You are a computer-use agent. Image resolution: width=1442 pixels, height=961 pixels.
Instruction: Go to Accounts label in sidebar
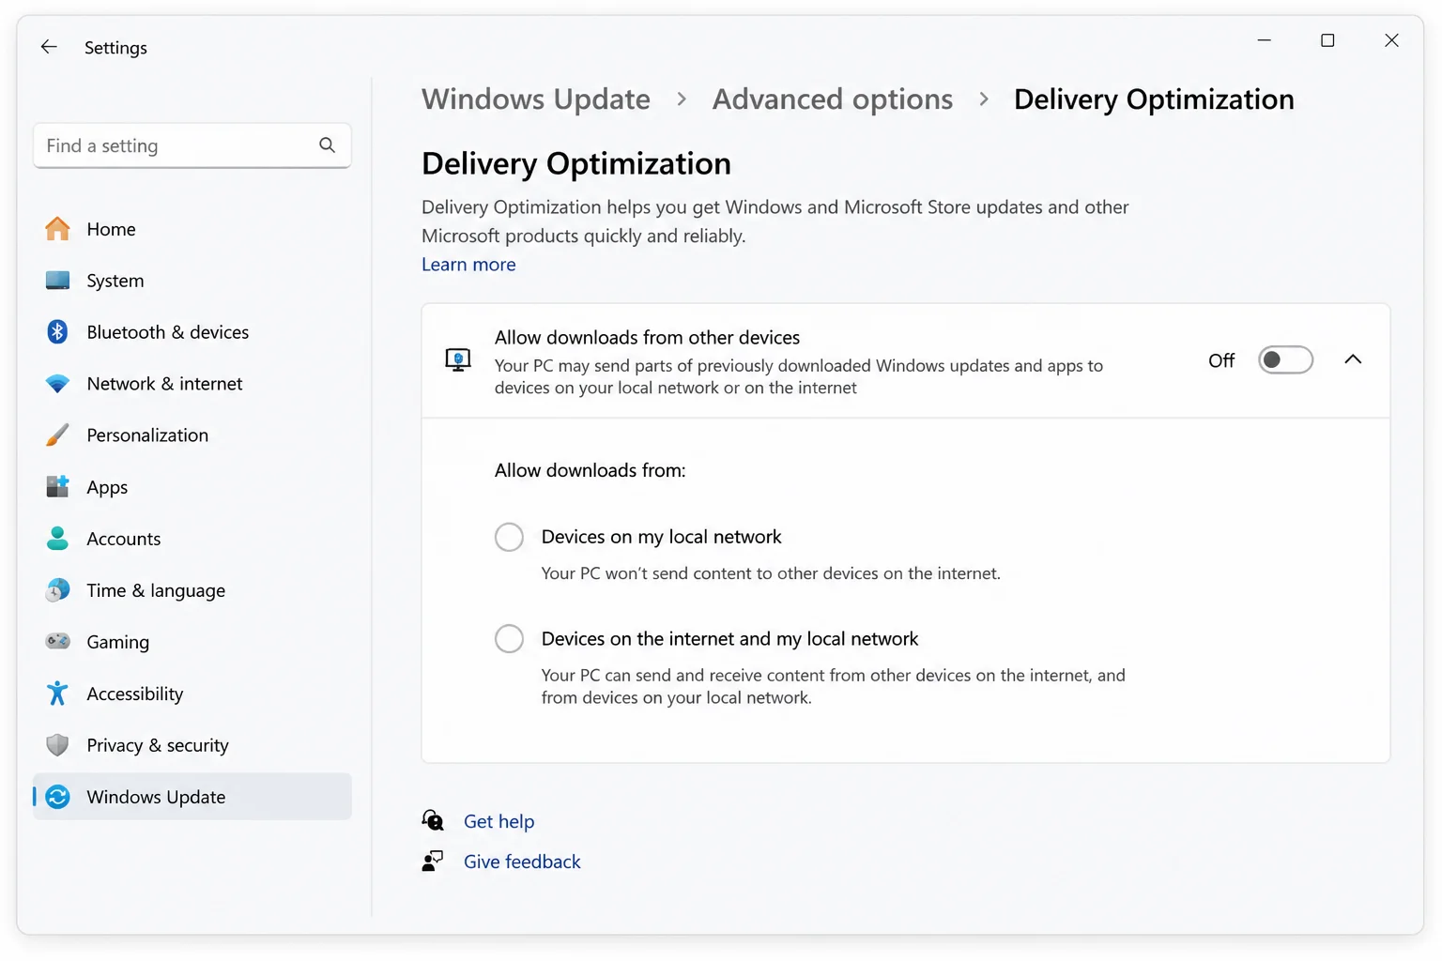point(124,539)
